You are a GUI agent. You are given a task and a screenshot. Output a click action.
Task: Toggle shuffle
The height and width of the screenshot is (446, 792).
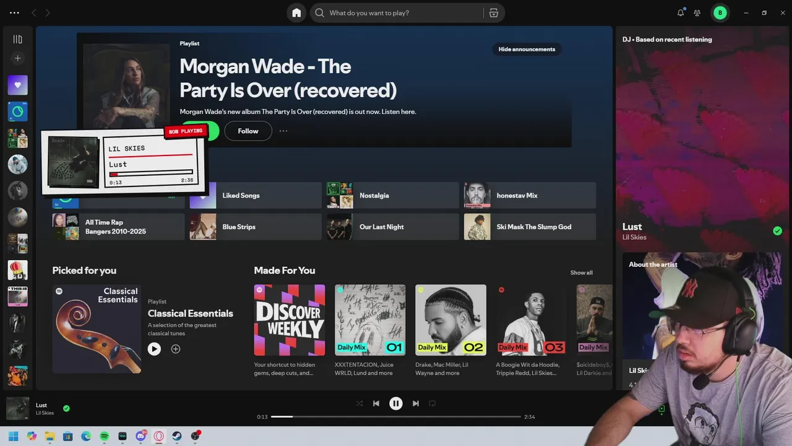[x=359, y=403]
